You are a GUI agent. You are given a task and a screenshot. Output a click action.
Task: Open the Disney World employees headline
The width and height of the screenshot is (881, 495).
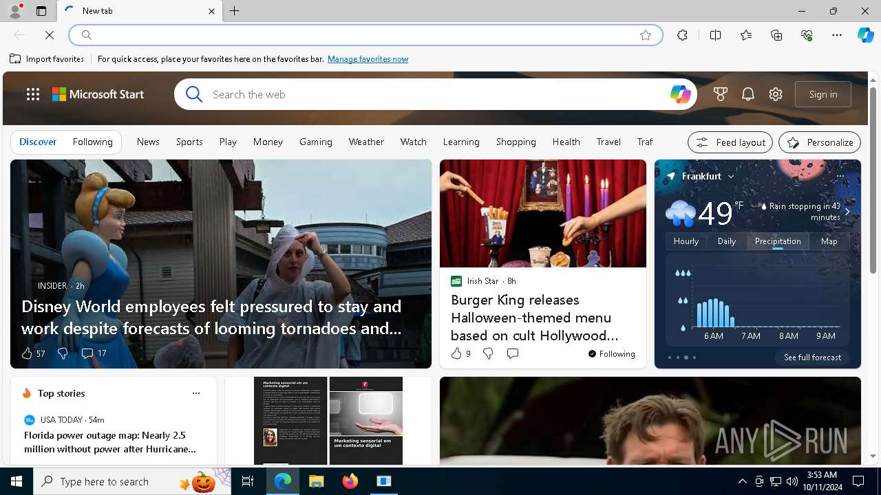click(211, 317)
